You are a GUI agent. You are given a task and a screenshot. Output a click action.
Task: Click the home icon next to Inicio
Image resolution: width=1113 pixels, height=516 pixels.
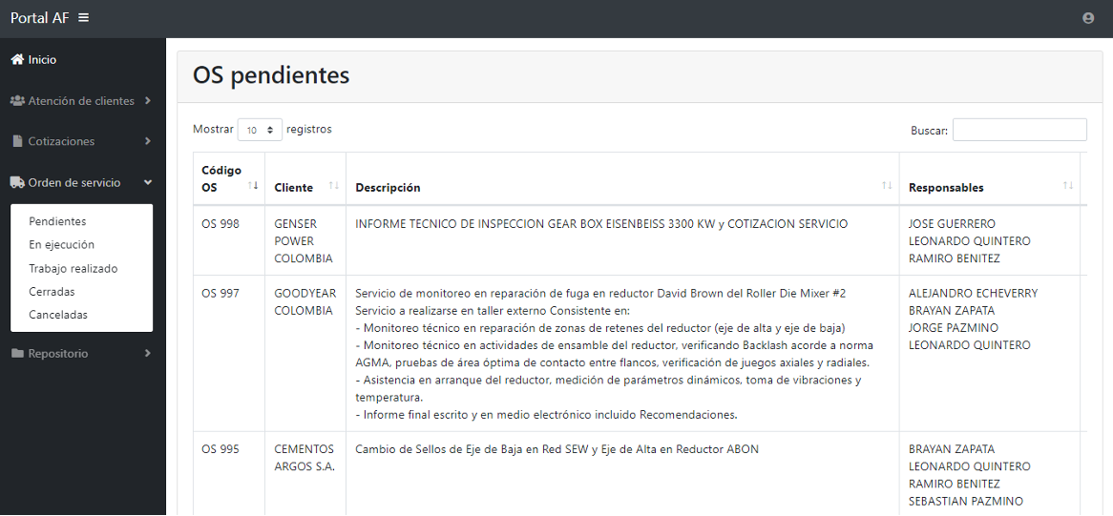pos(17,59)
